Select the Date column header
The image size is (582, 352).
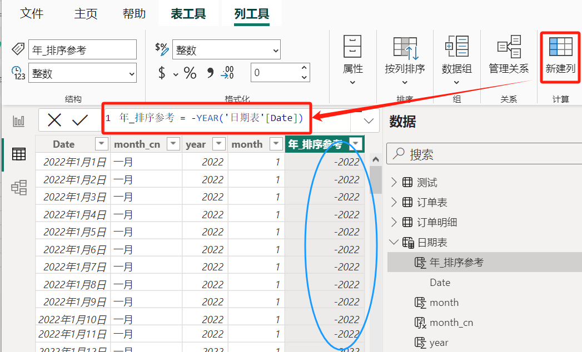[64, 144]
